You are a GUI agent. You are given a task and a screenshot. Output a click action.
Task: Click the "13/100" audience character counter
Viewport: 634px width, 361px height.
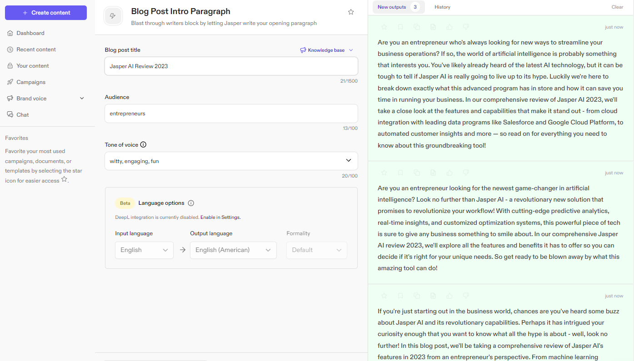tap(350, 129)
